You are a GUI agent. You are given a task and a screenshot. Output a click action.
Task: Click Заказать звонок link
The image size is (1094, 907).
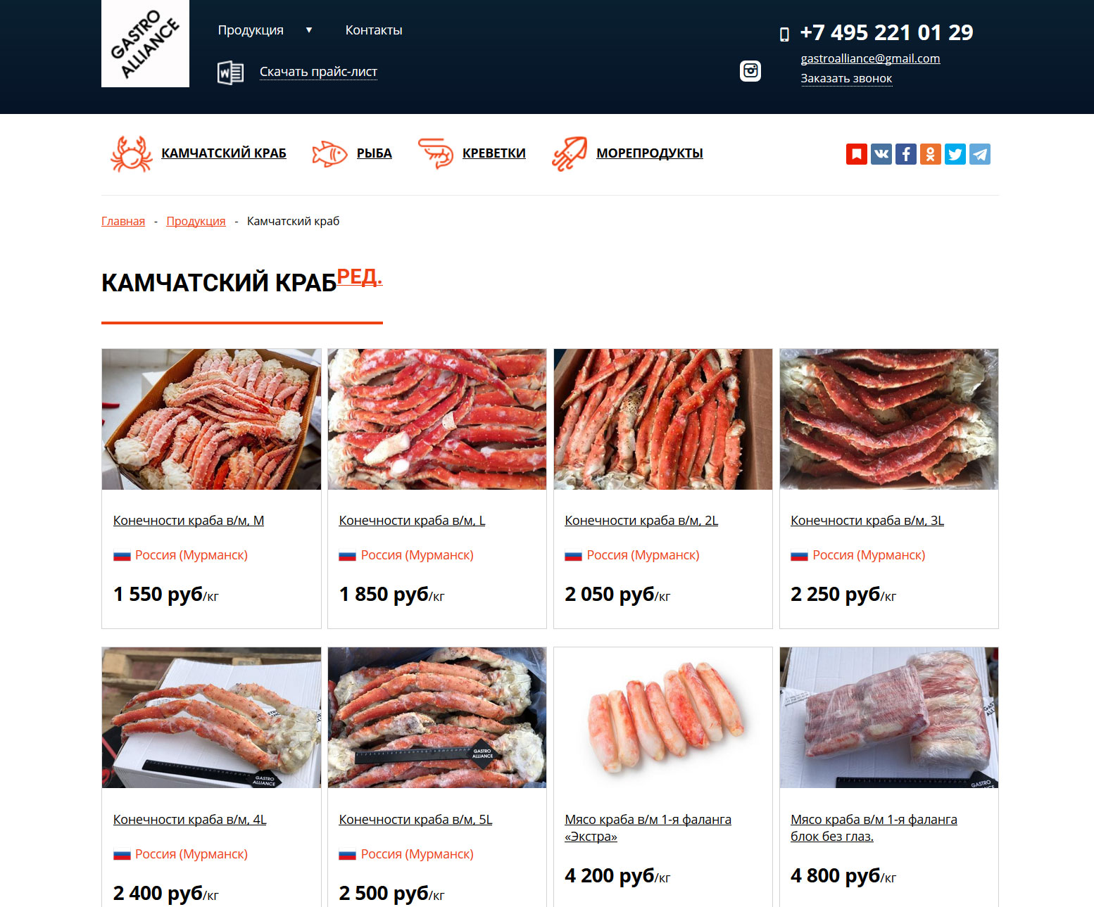(x=846, y=79)
